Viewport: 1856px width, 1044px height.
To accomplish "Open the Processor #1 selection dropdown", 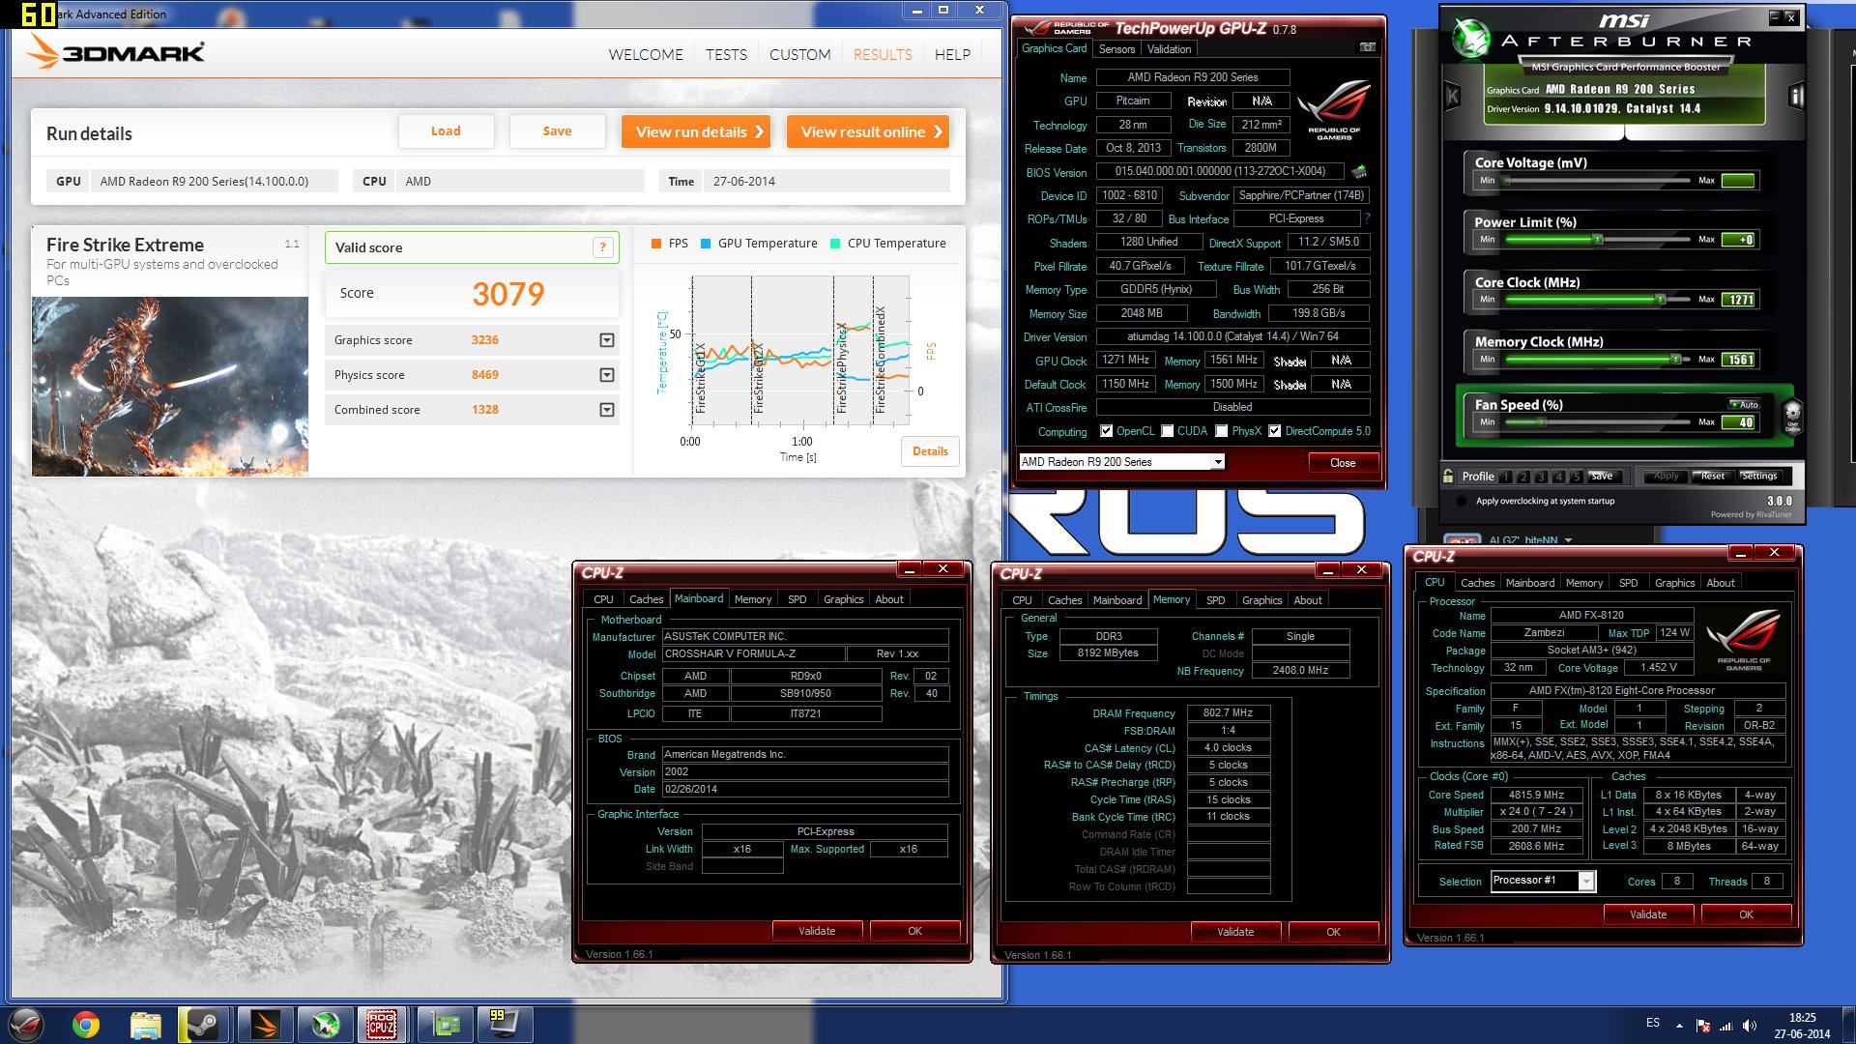I will (x=1585, y=881).
